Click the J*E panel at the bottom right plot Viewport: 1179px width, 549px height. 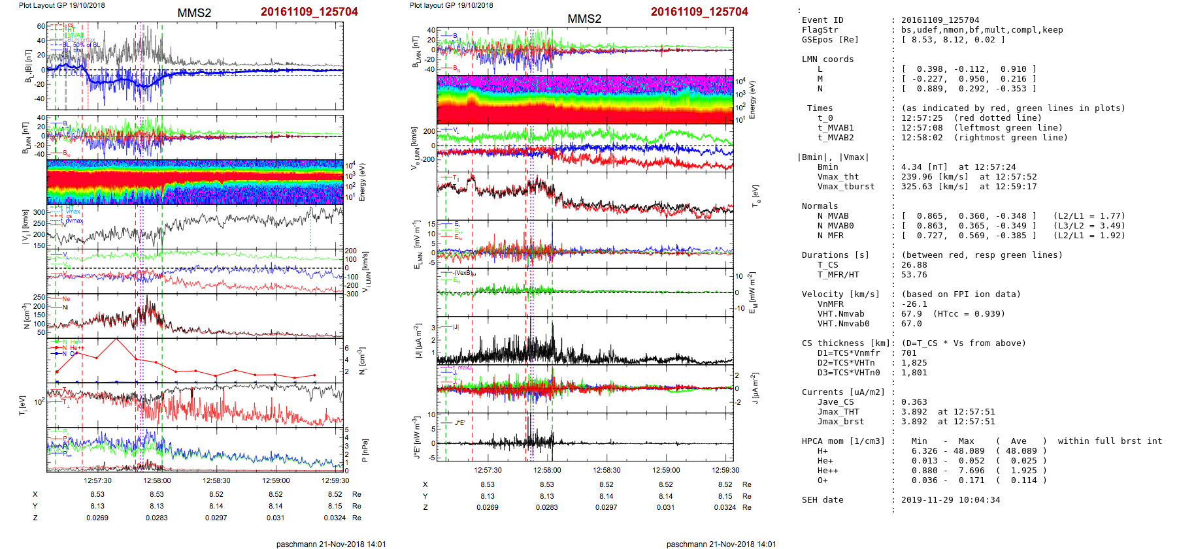585,437
